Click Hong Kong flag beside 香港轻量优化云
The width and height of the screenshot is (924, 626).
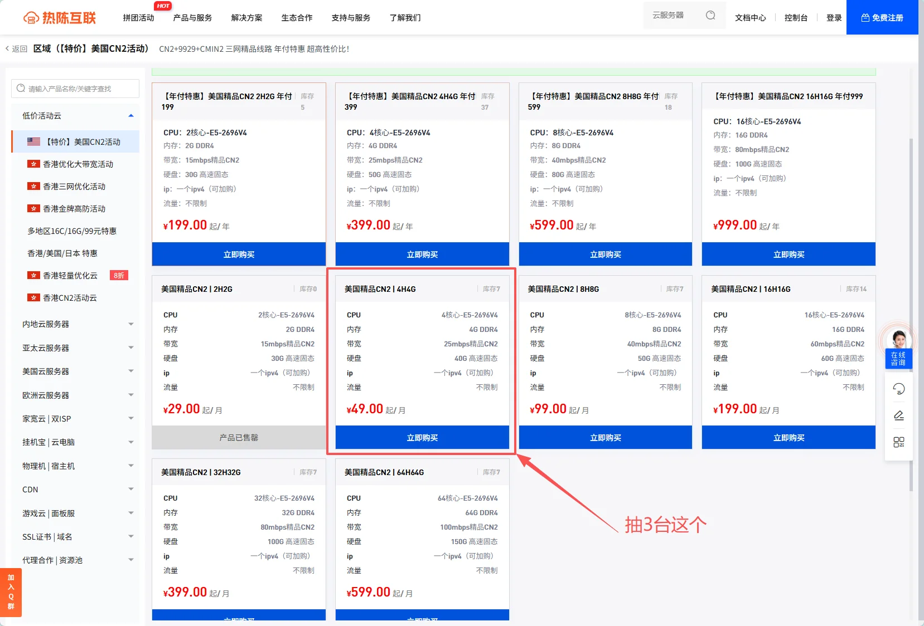[x=33, y=275]
